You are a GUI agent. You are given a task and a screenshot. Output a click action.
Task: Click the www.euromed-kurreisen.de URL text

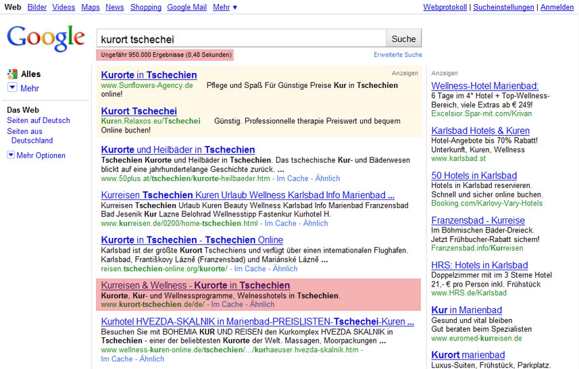pyautogui.click(x=477, y=338)
